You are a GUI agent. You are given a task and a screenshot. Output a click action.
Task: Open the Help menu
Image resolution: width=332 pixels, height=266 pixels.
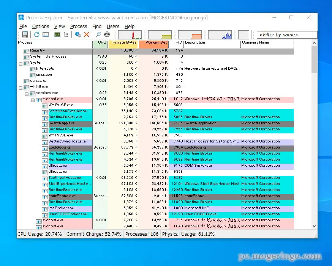click(130, 27)
